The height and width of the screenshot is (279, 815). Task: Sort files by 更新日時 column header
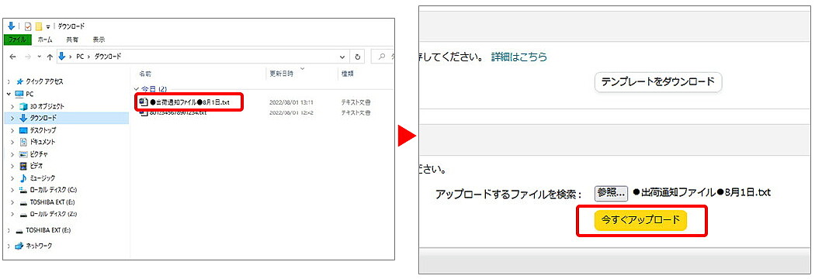click(x=281, y=74)
